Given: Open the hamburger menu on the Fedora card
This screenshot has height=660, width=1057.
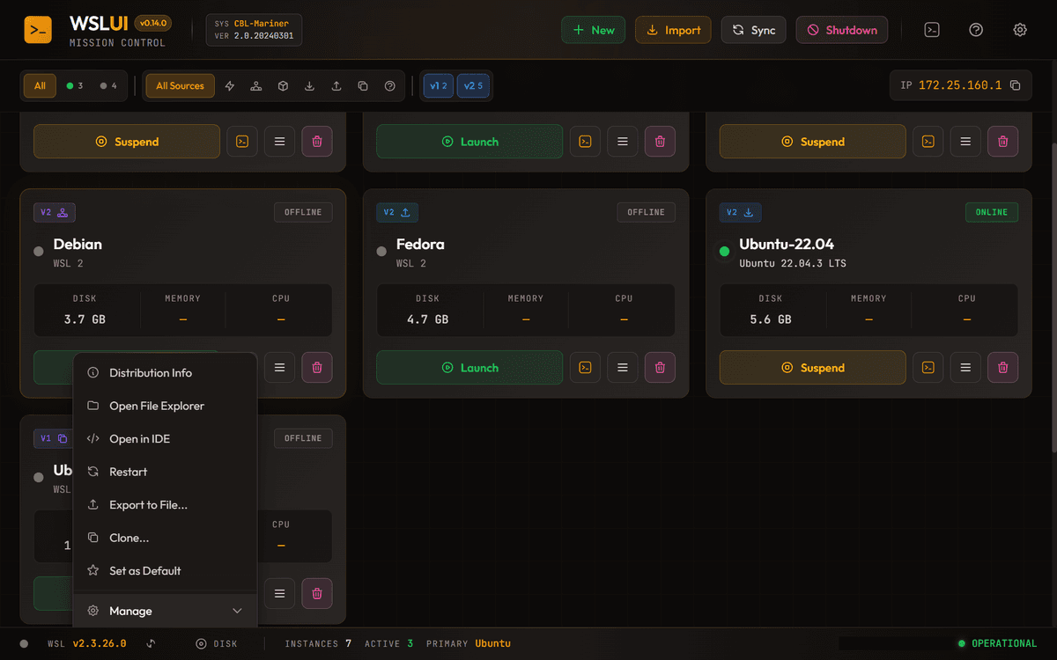Looking at the screenshot, I should [x=622, y=367].
